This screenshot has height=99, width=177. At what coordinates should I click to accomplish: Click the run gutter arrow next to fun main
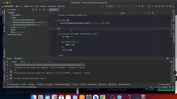[x=54, y=20]
